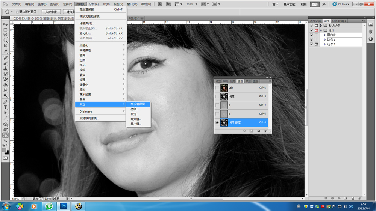The height and width of the screenshot is (211, 376).
Task: Click the foreground color swatch
Action: click(x=4, y=150)
